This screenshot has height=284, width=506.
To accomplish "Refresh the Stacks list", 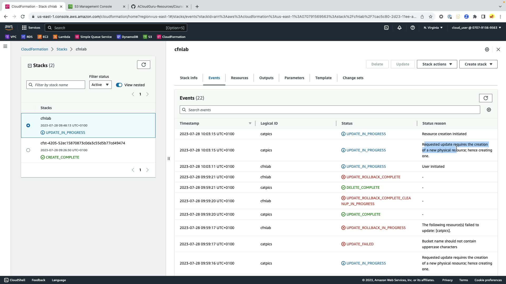I will pyautogui.click(x=143, y=65).
